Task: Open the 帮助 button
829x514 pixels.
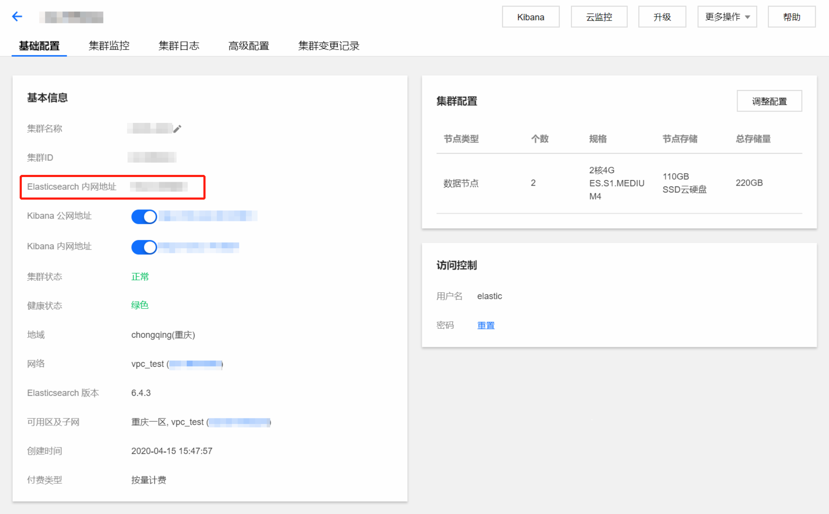Action: pos(791,17)
